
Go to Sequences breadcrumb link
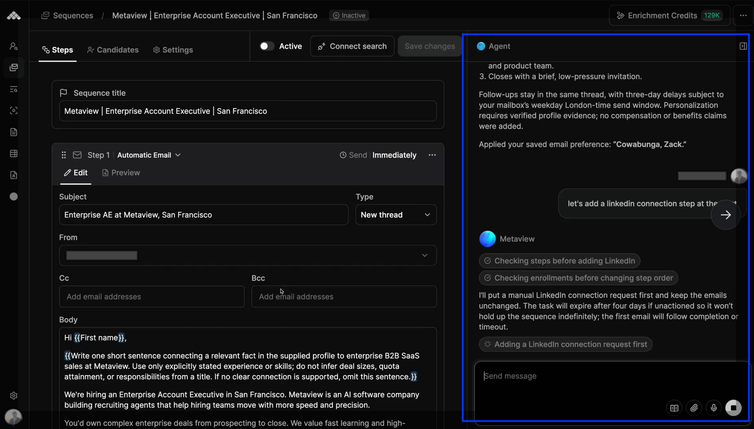pos(67,16)
